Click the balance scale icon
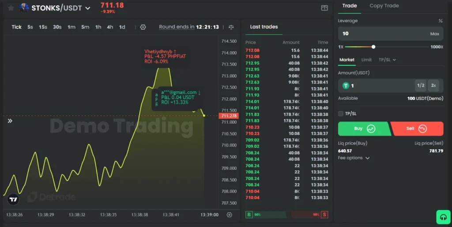 point(231,27)
